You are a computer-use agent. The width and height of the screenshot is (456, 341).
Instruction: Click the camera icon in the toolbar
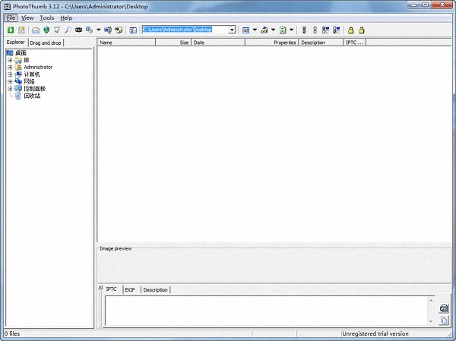pos(78,30)
